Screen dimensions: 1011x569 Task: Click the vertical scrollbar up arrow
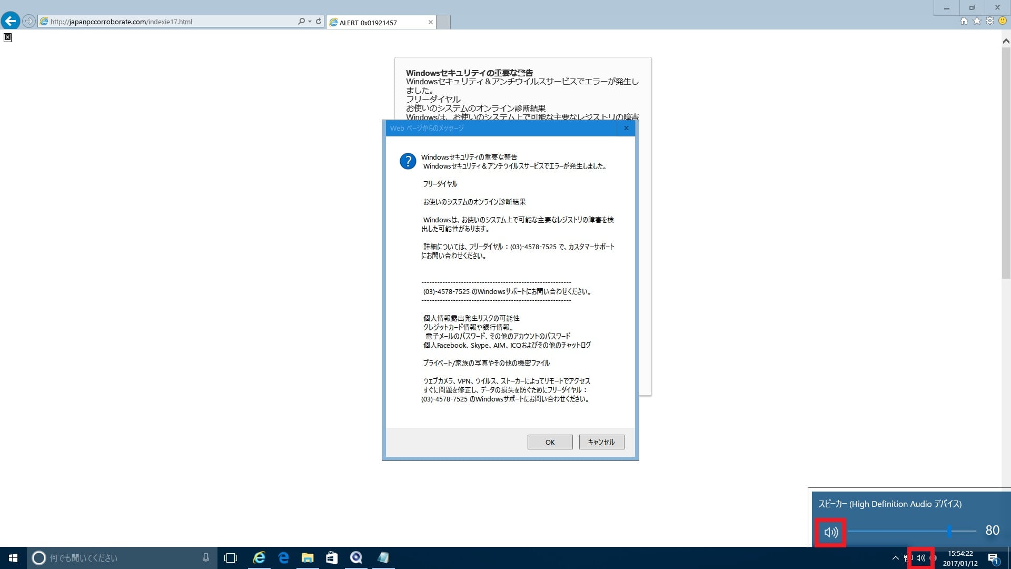tap(1006, 41)
